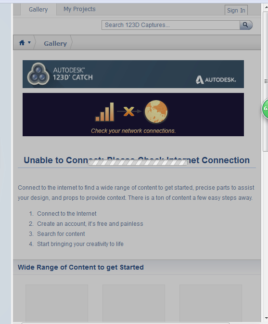The height and width of the screenshot is (324, 268).
Task: Click the Sign In button
Action: tap(236, 10)
